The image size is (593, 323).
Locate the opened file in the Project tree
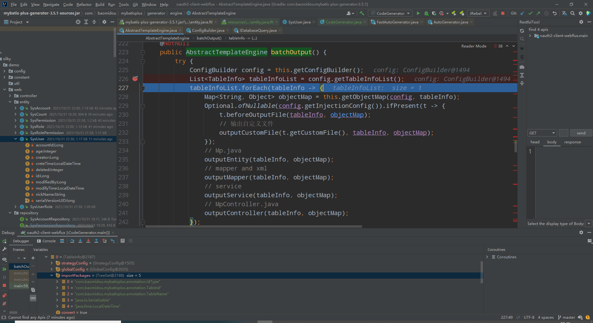pyautogui.click(x=78, y=22)
